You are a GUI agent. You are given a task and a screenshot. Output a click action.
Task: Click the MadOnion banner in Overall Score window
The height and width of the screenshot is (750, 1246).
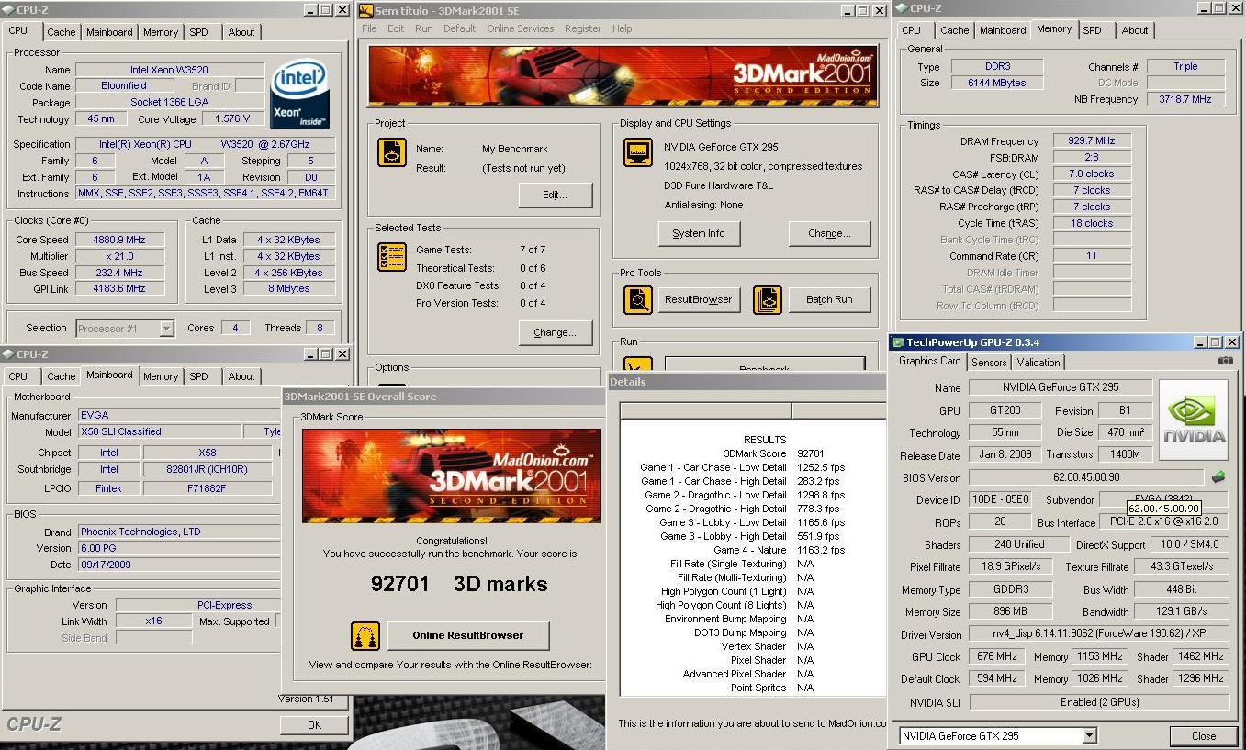point(451,476)
